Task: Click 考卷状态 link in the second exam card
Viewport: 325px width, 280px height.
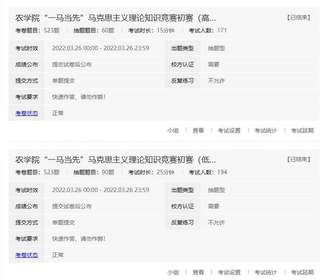Action: tap(27, 255)
